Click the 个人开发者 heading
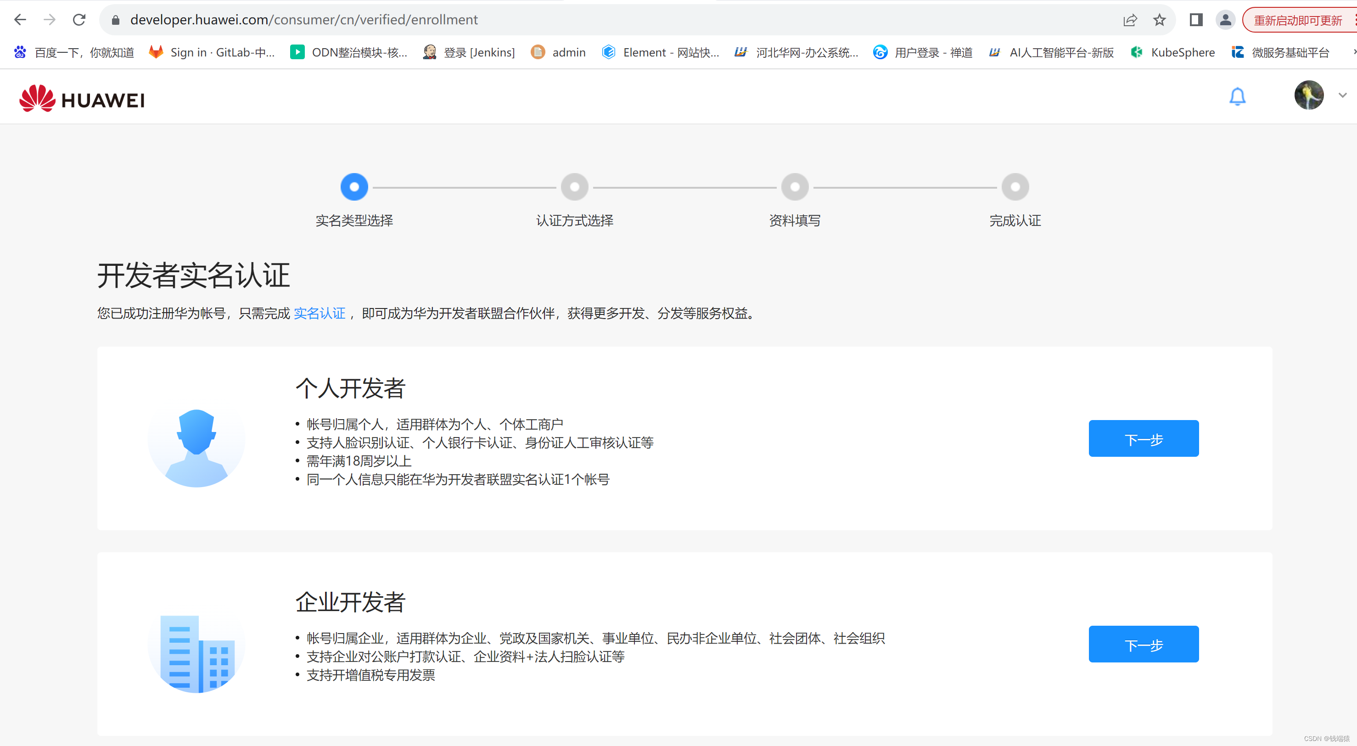1357x746 pixels. [x=350, y=388]
